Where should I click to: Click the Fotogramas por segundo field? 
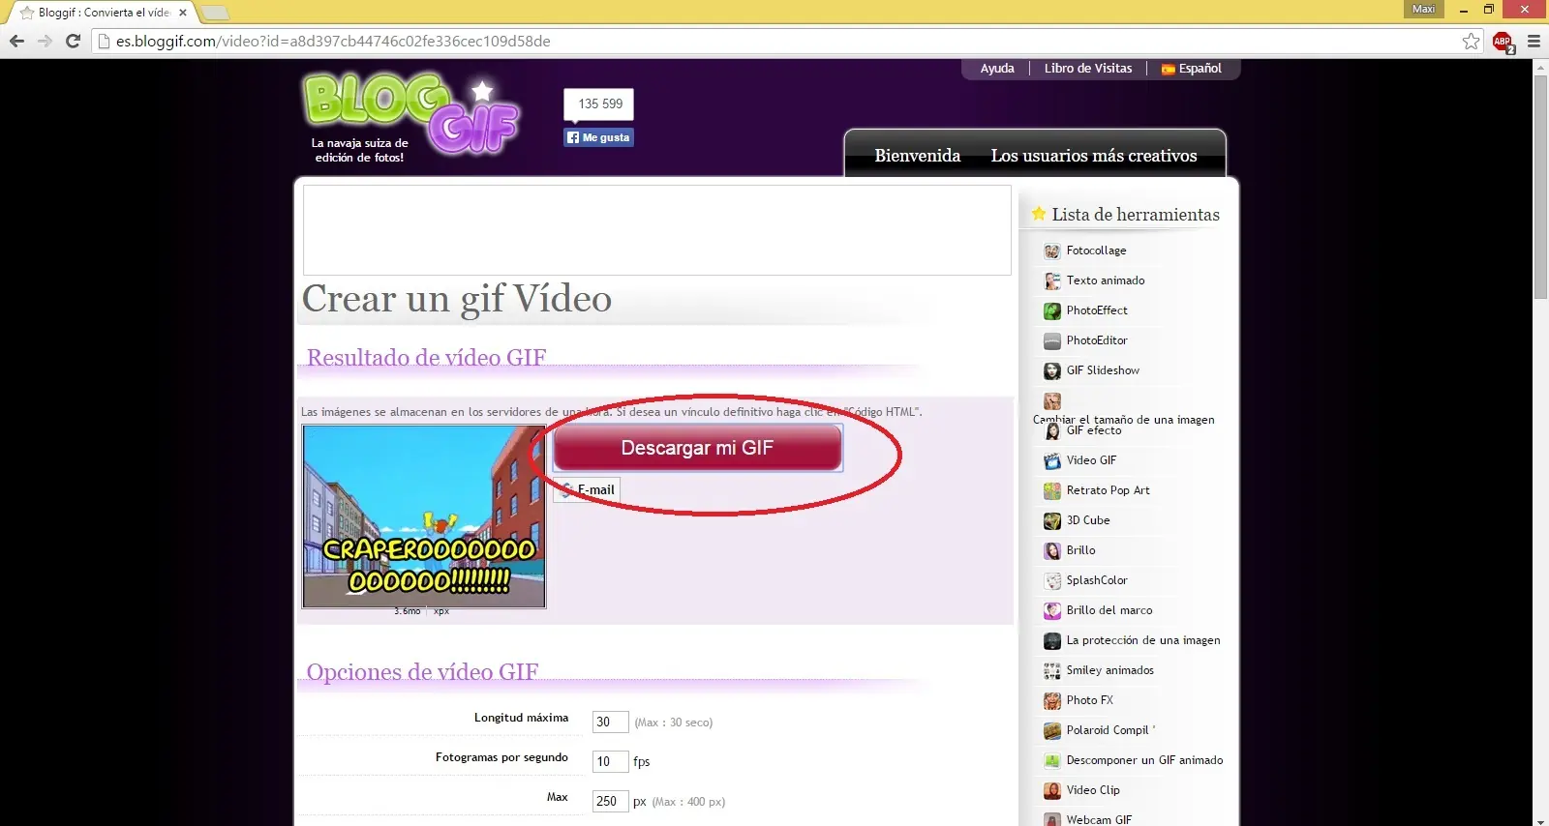(x=610, y=761)
